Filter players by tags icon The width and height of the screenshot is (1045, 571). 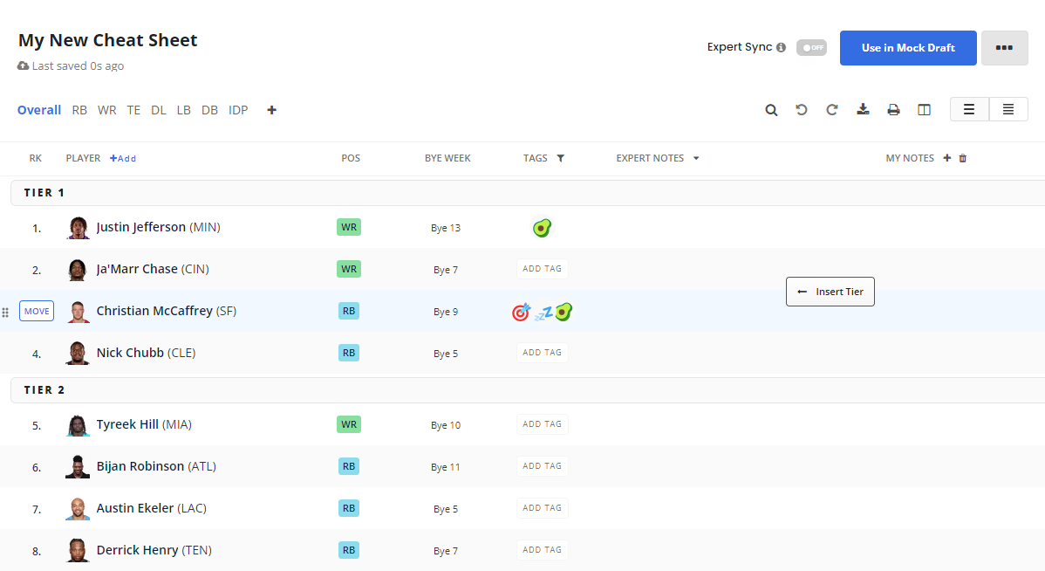coord(561,159)
